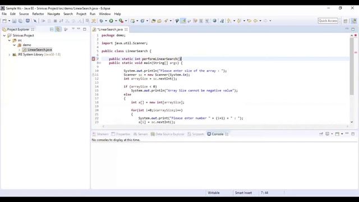This screenshot has width=359, height=202.
Task: Click the New wizard toolbar icon
Action: 4,21
